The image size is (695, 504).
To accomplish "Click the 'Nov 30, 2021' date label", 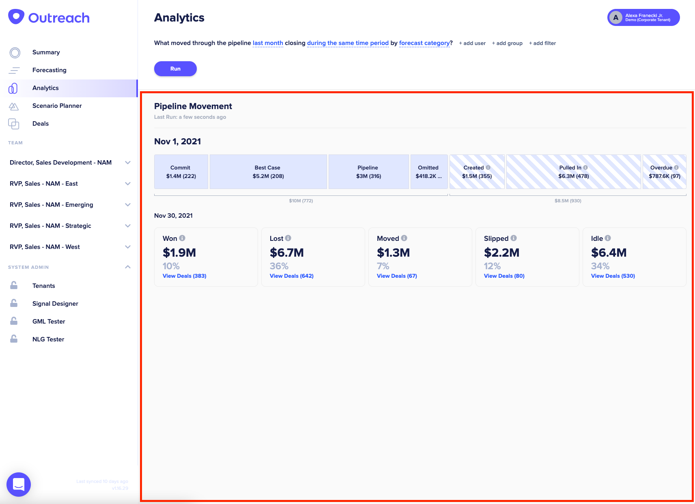I will tap(174, 216).
